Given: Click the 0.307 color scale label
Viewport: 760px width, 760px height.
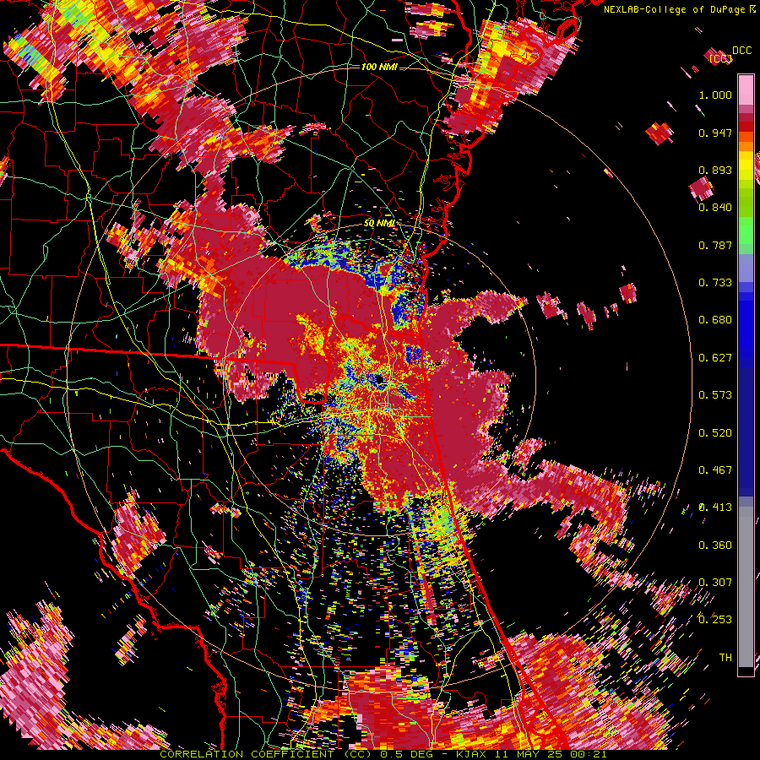Looking at the screenshot, I should (715, 583).
